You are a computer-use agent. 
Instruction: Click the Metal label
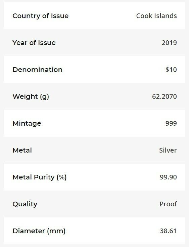tap(22, 150)
